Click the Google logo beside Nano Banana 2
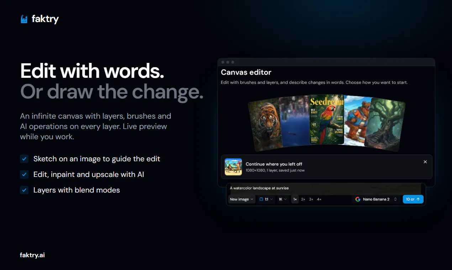This screenshot has width=452, height=270. pyautogui.click(x=358, y=199)
